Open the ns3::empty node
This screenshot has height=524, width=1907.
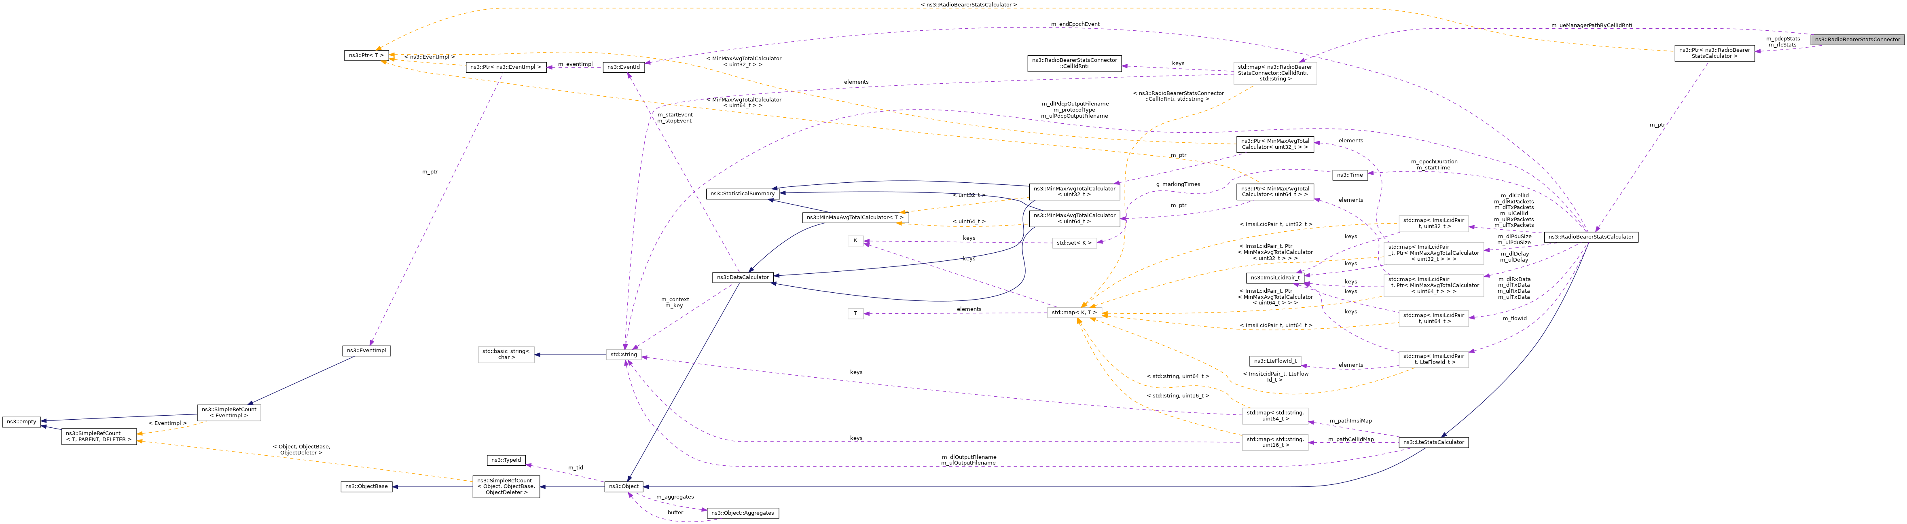tap(21, 422)
